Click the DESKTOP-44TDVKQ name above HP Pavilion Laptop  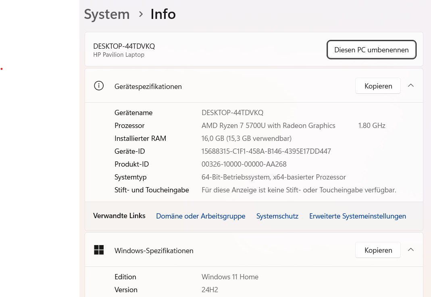point(124,46)
